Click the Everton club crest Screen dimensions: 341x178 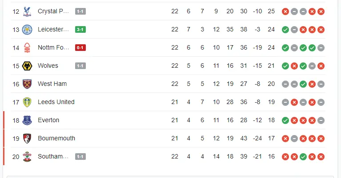pos(28,120)
